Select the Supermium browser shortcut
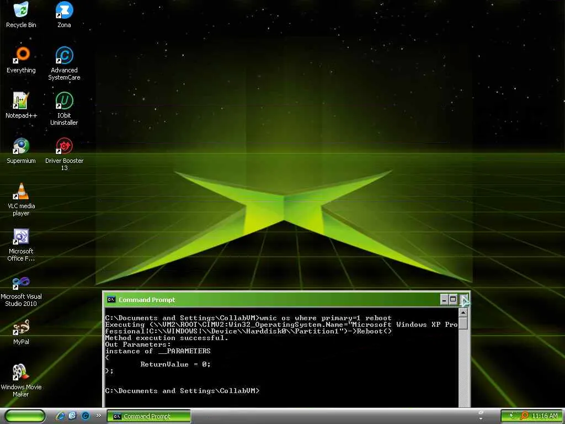Screen dimensions: 565x424 pos(21,151)
